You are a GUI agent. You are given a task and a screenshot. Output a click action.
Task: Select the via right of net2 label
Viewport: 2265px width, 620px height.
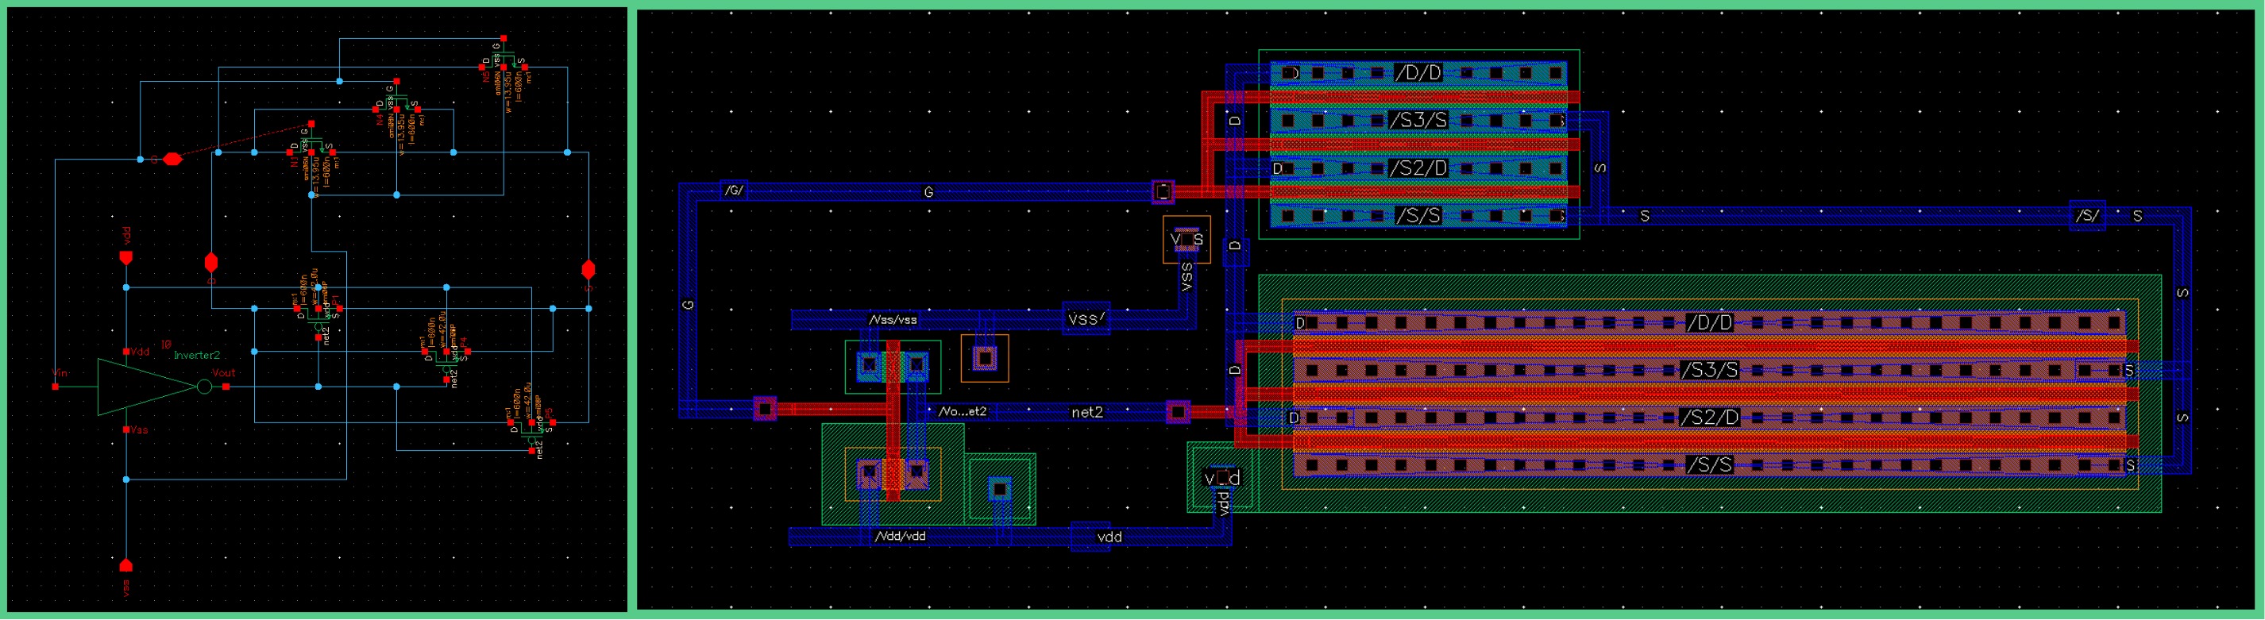1179,411
